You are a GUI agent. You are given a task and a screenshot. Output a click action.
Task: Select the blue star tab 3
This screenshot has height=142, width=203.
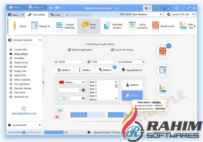click(x=166, y=8)
